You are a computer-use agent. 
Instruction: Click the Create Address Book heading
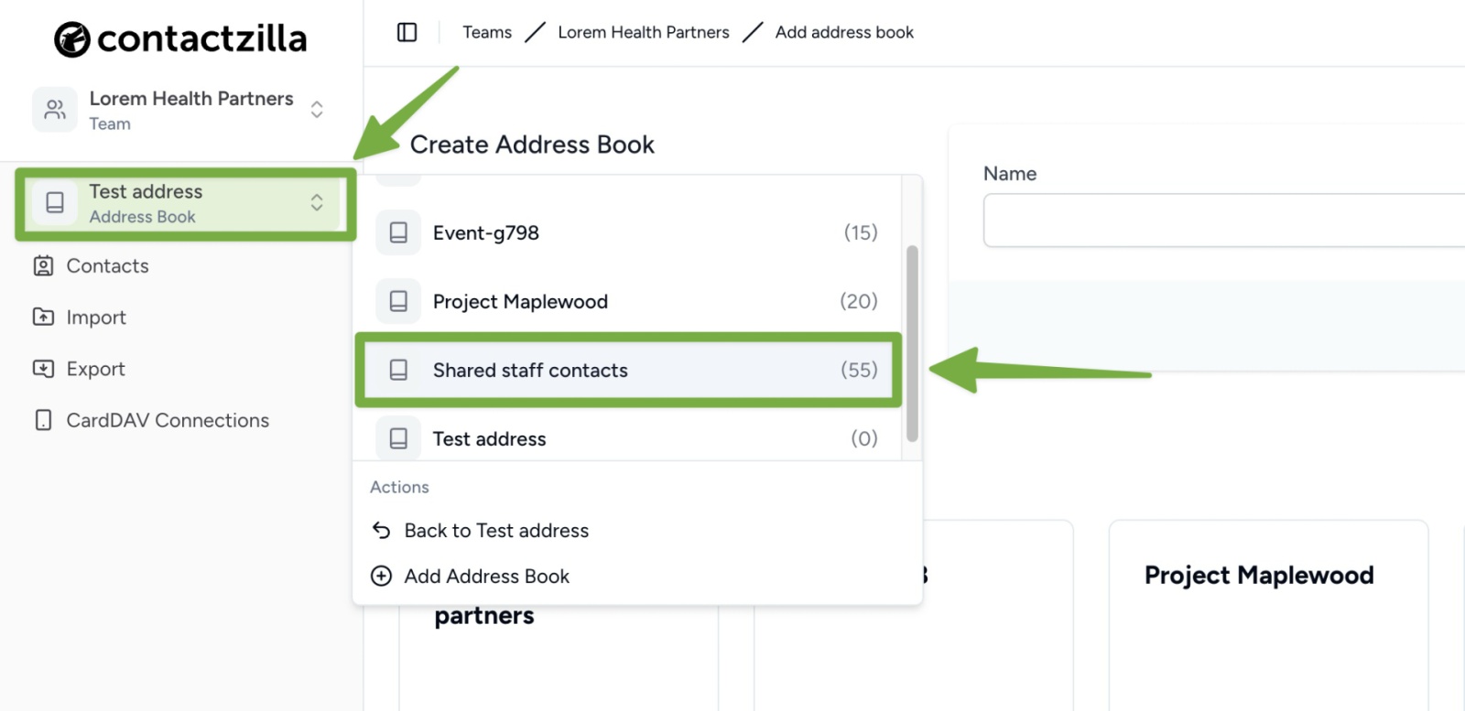[532, 145]
